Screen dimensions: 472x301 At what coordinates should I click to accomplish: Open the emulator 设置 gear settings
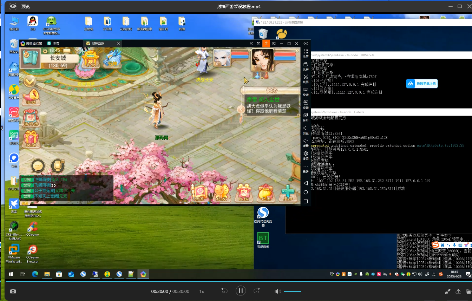[x=306, y=155]
